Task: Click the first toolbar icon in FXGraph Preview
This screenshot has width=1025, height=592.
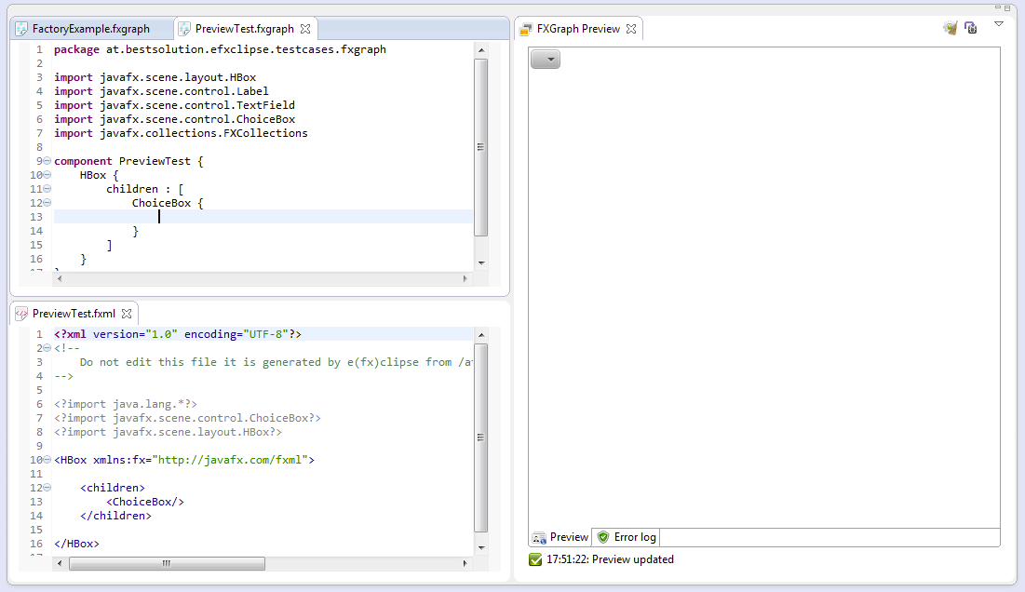Action: (950, 28)
